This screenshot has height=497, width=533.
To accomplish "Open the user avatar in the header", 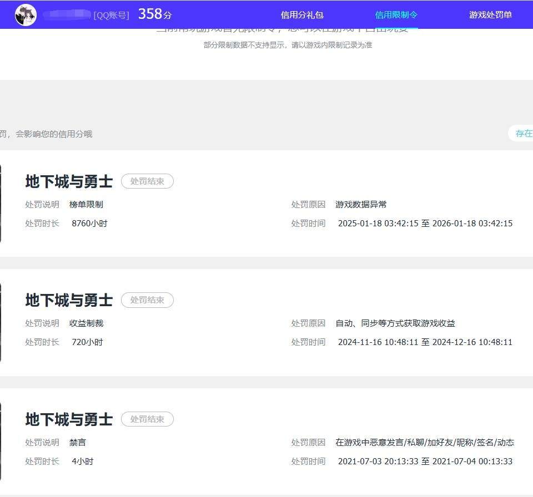I will click(x=26, y=15).
